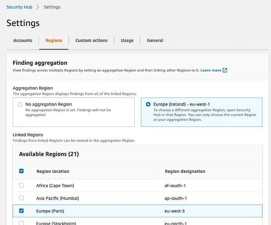The image size is (271, 225).
Task: Click the Region location column header
Action: pyautogui.click(x=53, y=171)
